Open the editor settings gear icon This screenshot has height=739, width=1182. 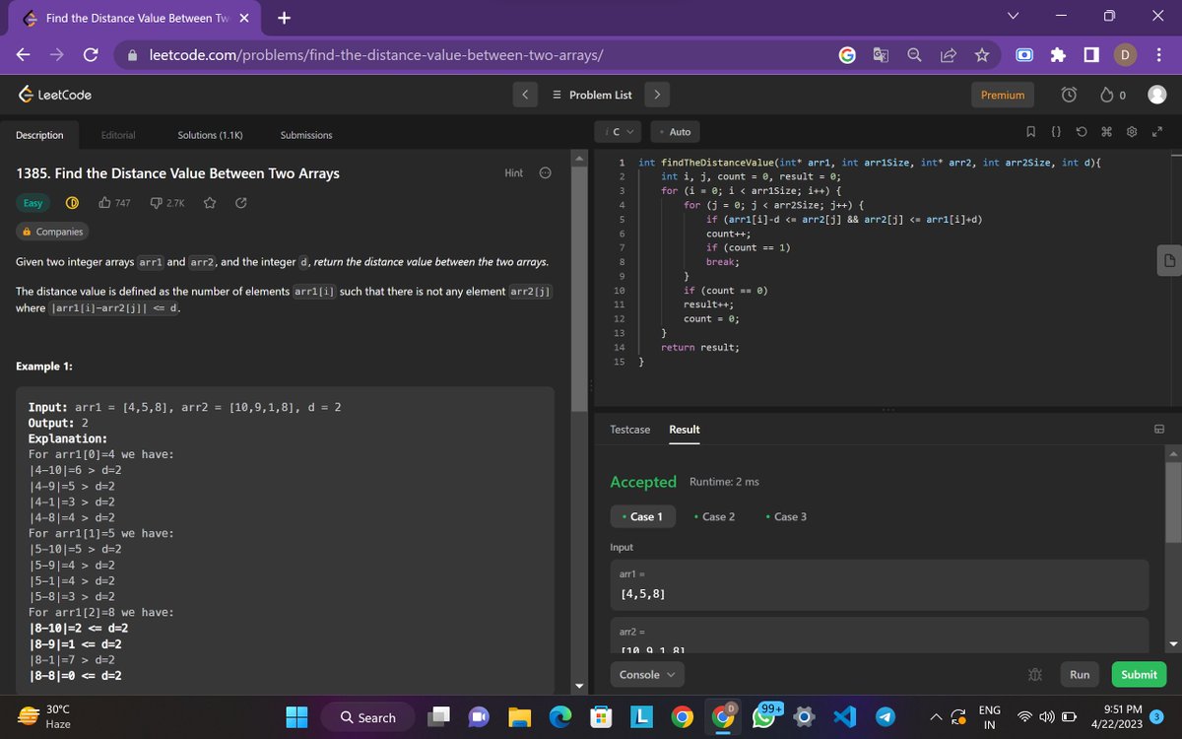click(x=1131, y=131)
